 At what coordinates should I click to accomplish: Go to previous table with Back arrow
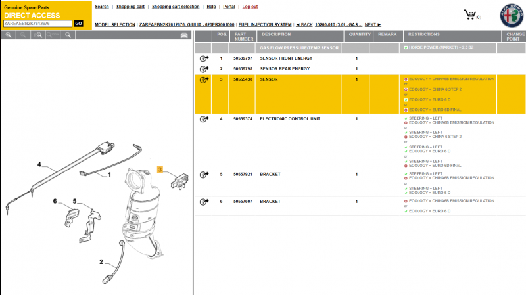pos(304,24)
